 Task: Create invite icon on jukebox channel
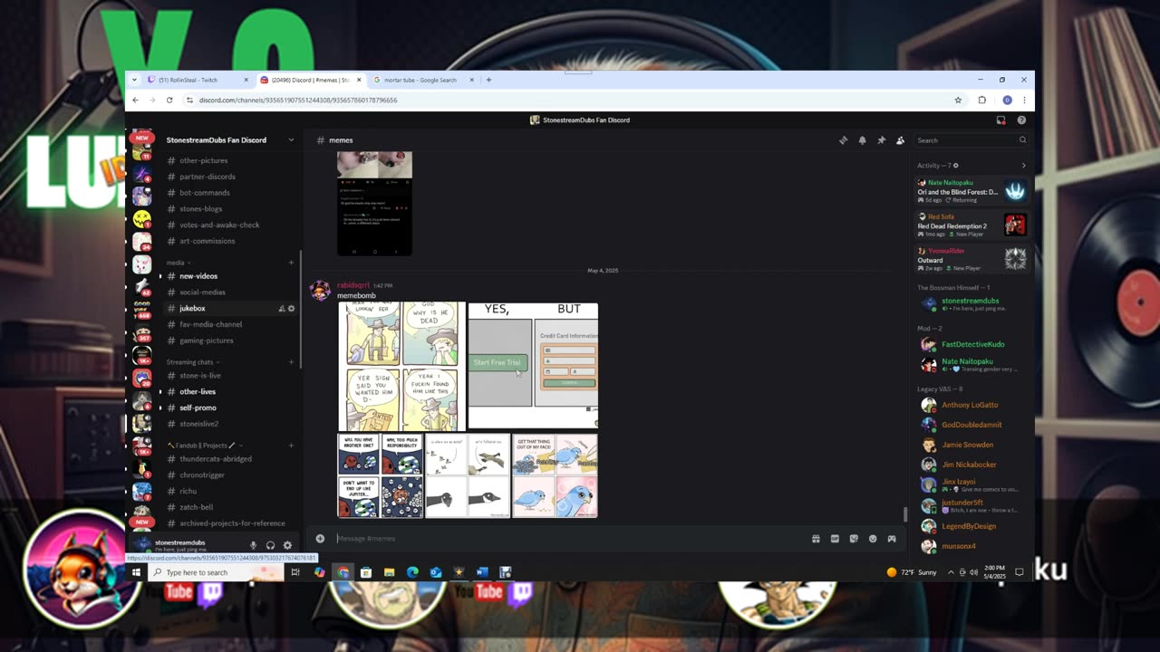click(282, 309)
